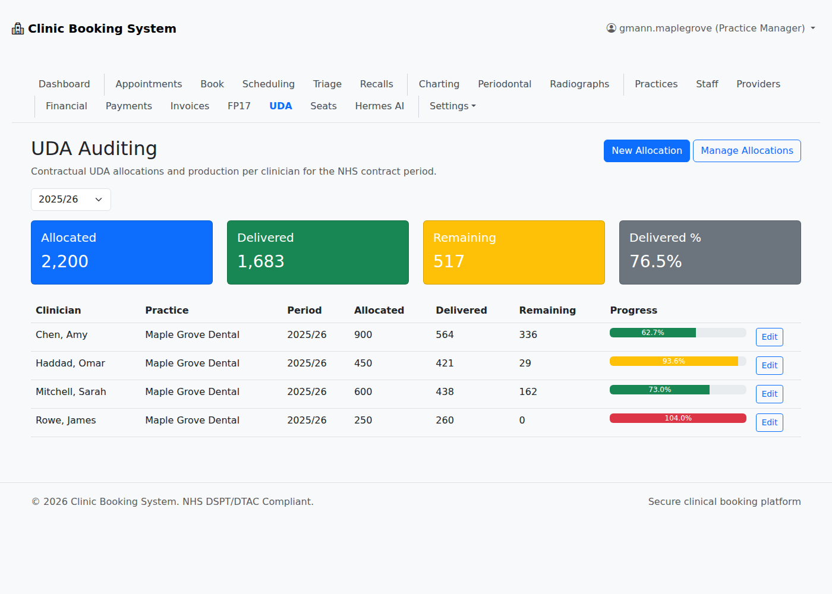Screen dimensions: 832x594
Task: Open the Practices page
Action: tap(656, 84)
